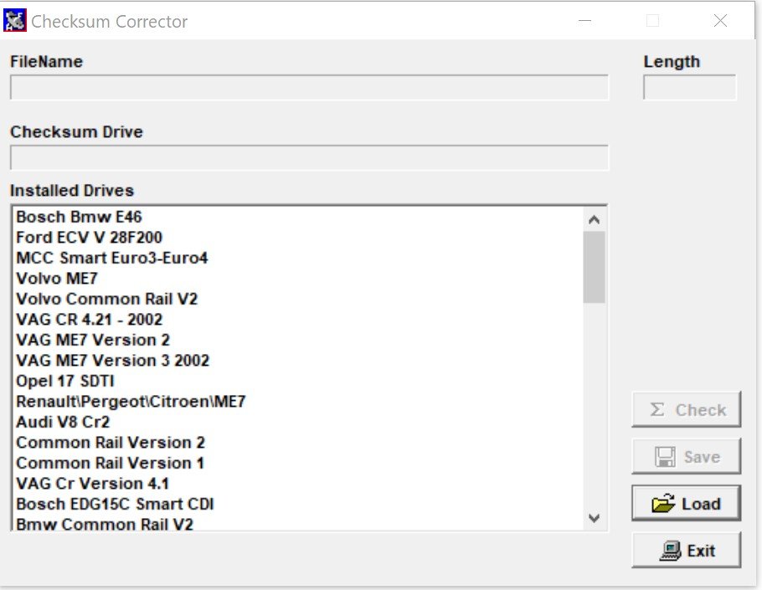Viewport: 762px width, 590px height.
Task: Click the Save button with floppy icon
Action: click(686, 456)
